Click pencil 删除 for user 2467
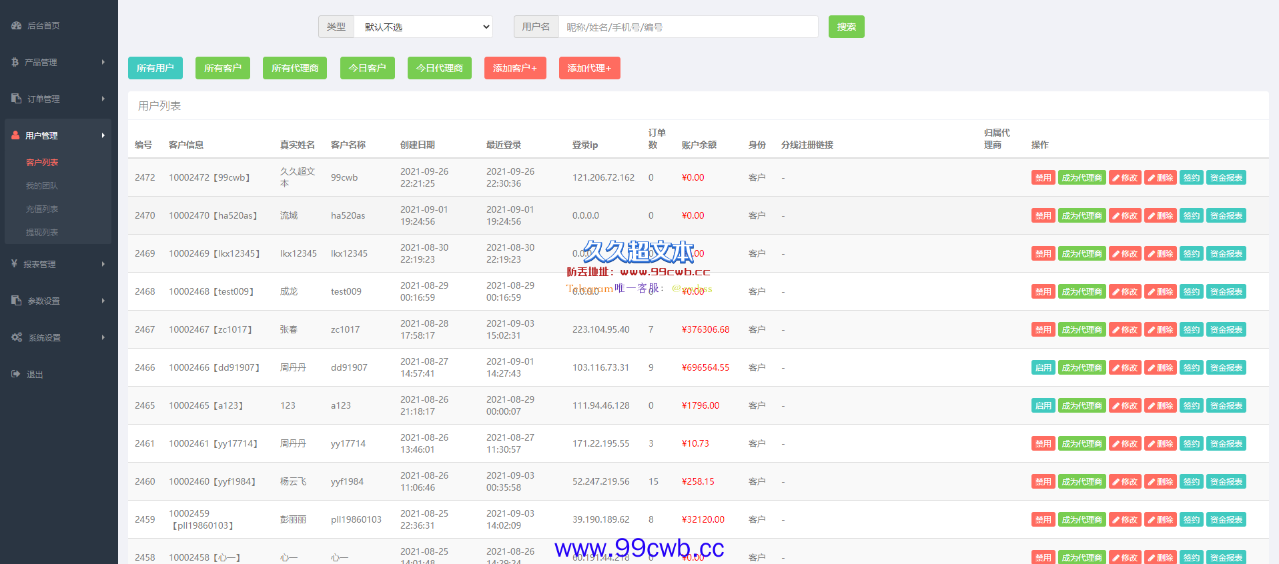The image size is (1279, 564). 1161,329
